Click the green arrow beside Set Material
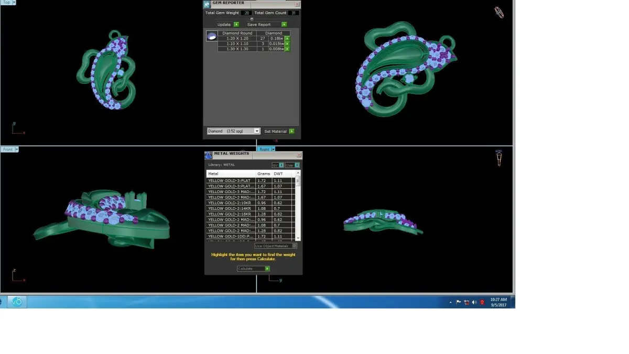The width and height of the screenshot is (629, 354). tap(292, 131)
